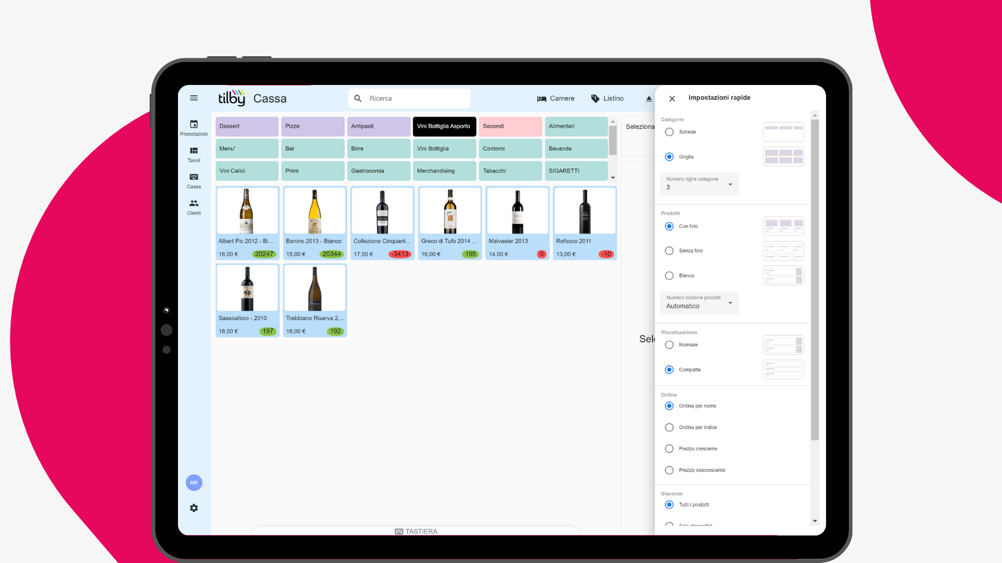Image resolution: width=1002 pixels, height=563 pixels.
Task: Select Ordina per indice radio button
Action: tap(669, 427)
